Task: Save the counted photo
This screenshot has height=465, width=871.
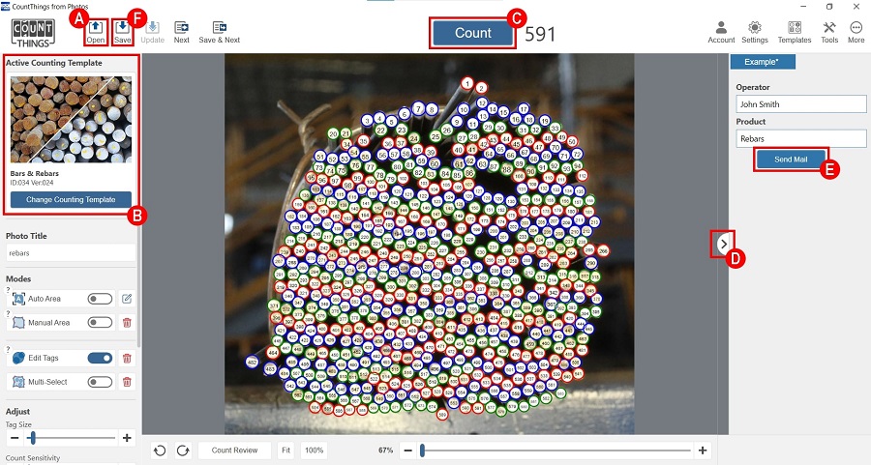Action: click(x=122, y=31)
